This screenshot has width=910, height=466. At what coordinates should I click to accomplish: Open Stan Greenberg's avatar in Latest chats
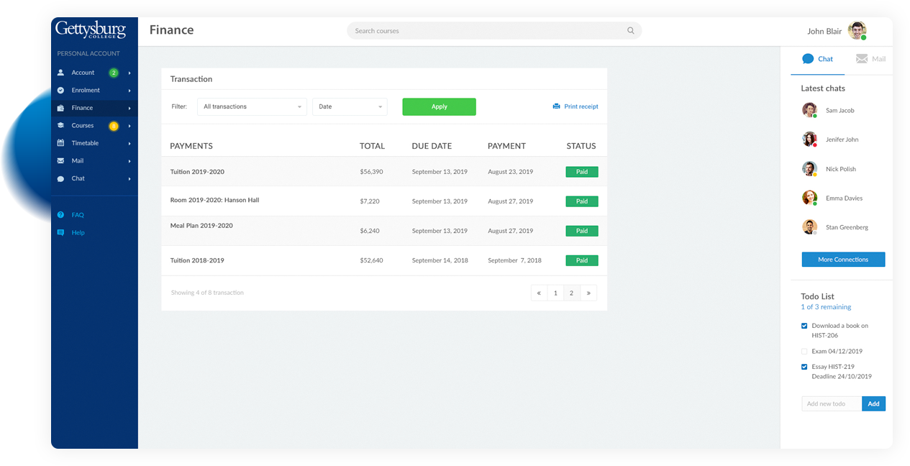[810, 227]
